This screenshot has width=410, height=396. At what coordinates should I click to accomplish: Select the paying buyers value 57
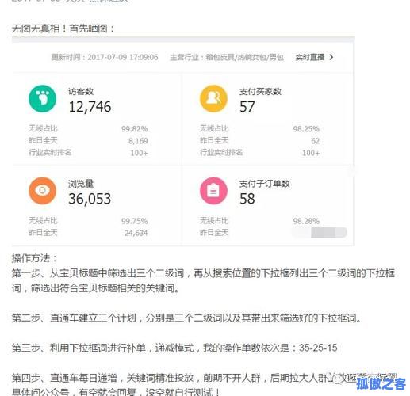point(247,107)
